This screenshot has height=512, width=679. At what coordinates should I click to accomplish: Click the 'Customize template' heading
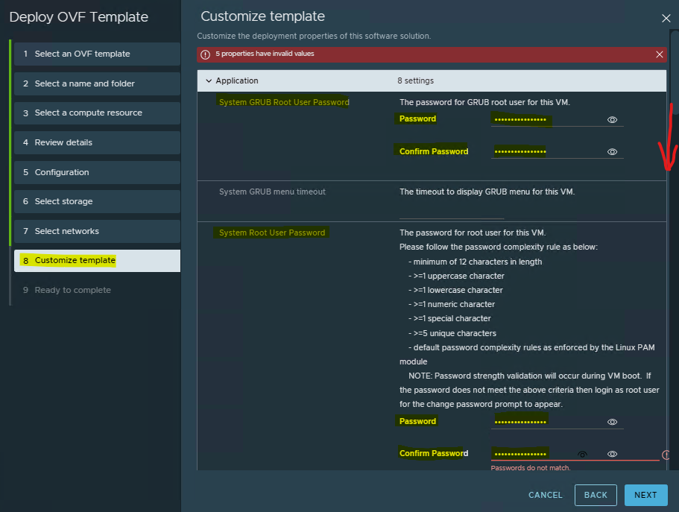tap(262, 16)
